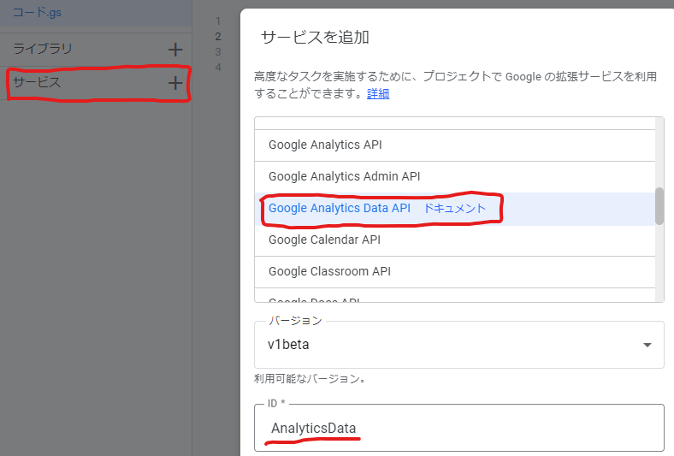Click line number 2 in the editor

[x=218, y=37]
